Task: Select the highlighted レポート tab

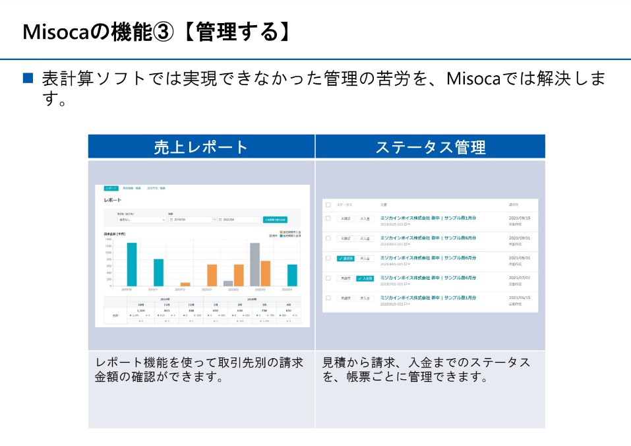Action: 111,189
